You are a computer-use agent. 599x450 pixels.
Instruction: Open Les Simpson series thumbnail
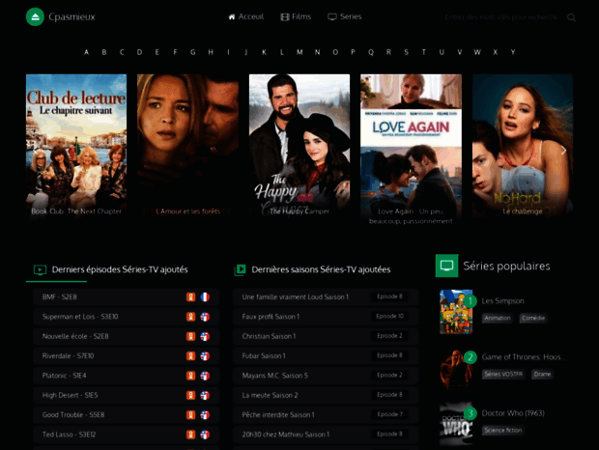click(x=456, y=311)
